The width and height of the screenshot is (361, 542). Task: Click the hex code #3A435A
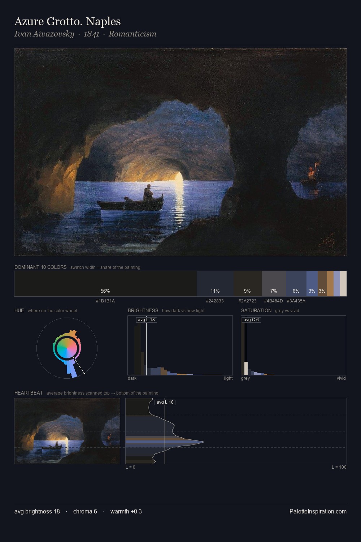point(296,301)
